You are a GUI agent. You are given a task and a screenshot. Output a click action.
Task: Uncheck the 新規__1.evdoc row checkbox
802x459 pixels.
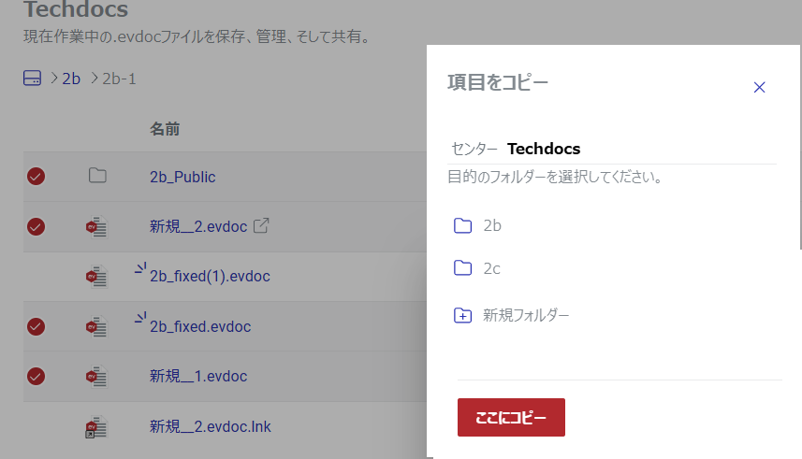pos(36,377)
